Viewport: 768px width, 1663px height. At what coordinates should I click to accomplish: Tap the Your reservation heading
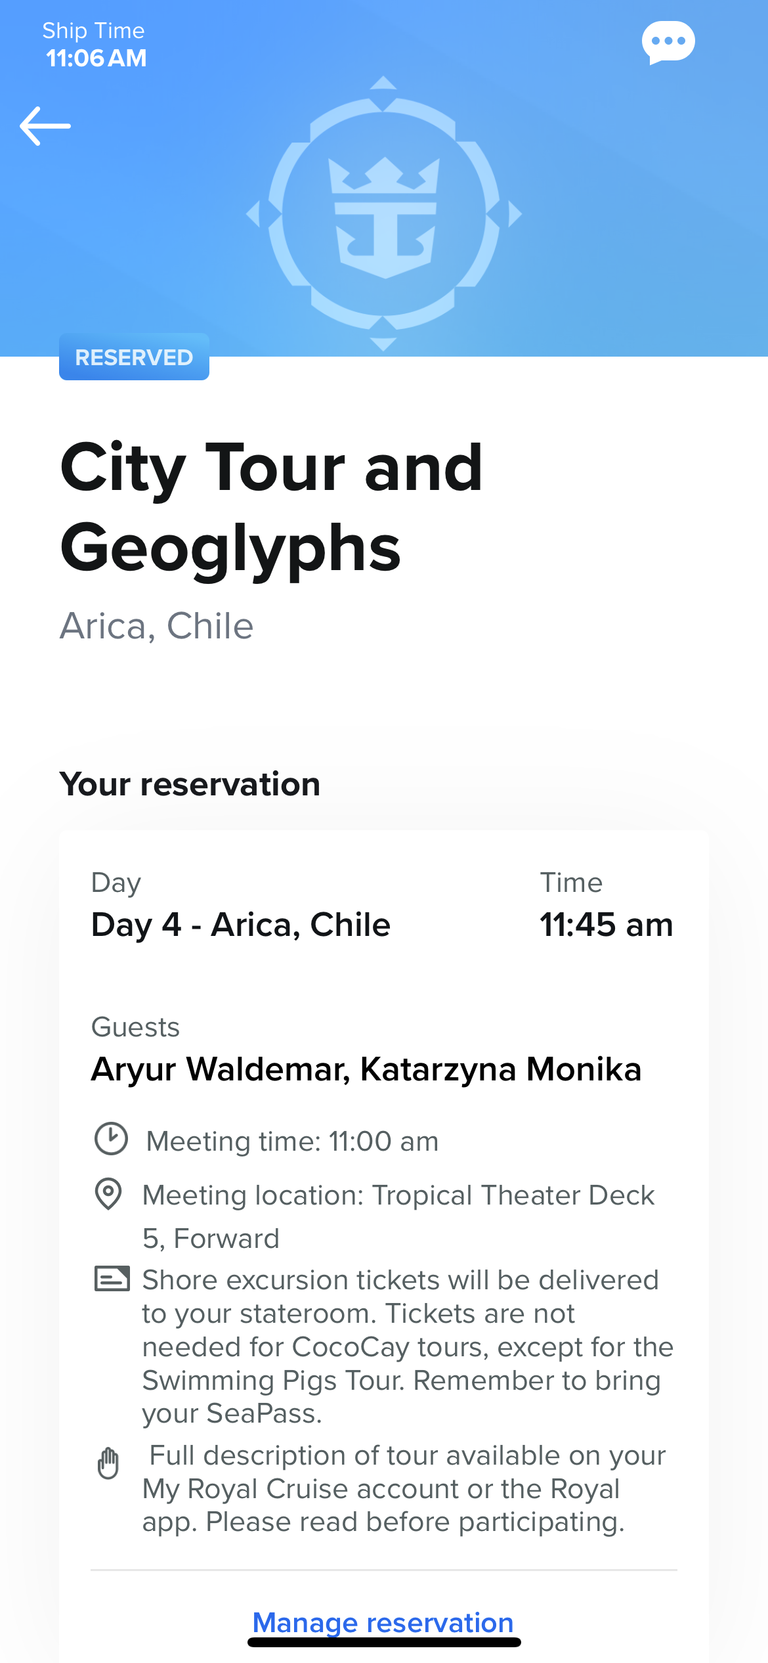tap(190, 784)
